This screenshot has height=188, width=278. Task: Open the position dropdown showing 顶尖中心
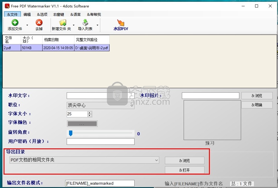tap(100, 105)
